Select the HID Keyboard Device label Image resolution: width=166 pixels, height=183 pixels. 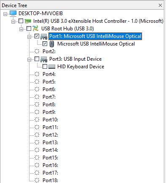[x=81, y=67]
